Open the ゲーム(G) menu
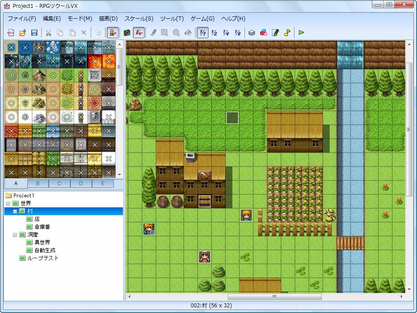This screenshot has width=417, height=313. (x=202, y=19)
